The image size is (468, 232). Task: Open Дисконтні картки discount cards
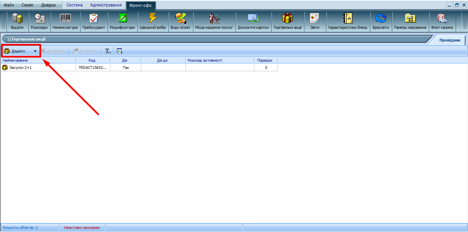pyautogui.click(x=253, y=21)
